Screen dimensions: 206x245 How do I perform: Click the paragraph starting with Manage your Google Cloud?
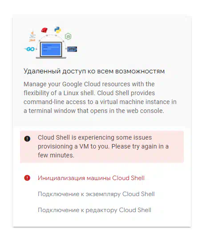click(100, 97)
